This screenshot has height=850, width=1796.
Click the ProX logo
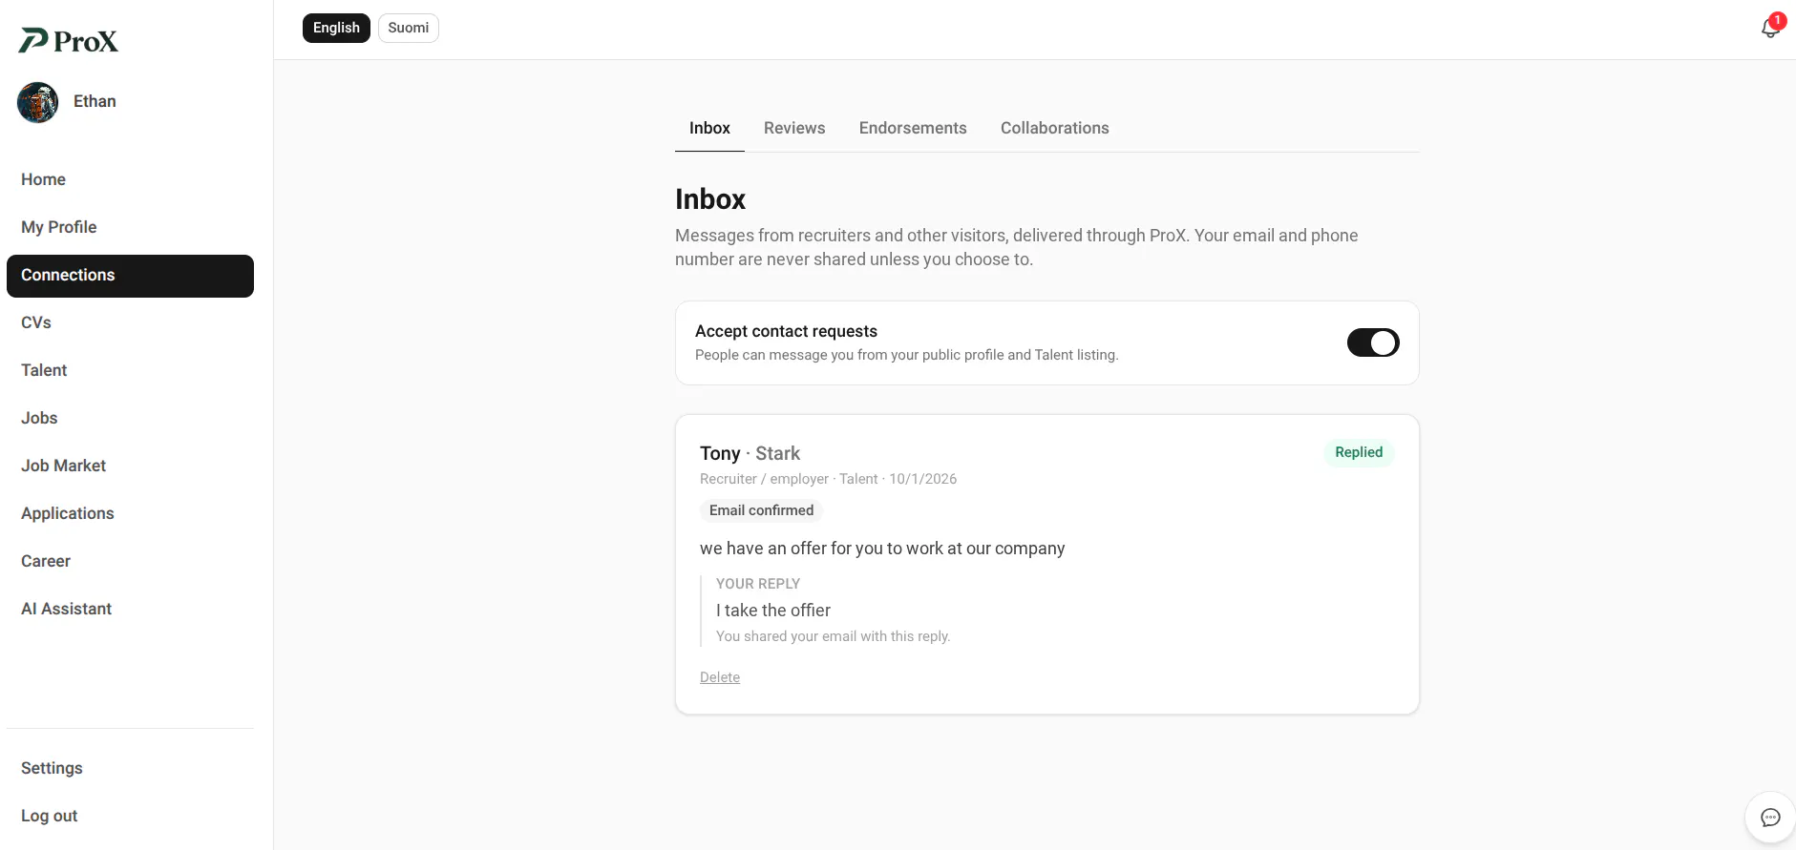[69, 40]
